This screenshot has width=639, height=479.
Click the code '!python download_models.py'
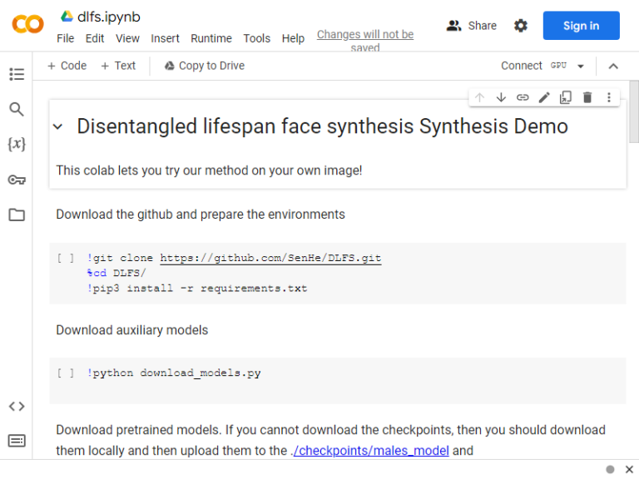(x=174, y=373)
